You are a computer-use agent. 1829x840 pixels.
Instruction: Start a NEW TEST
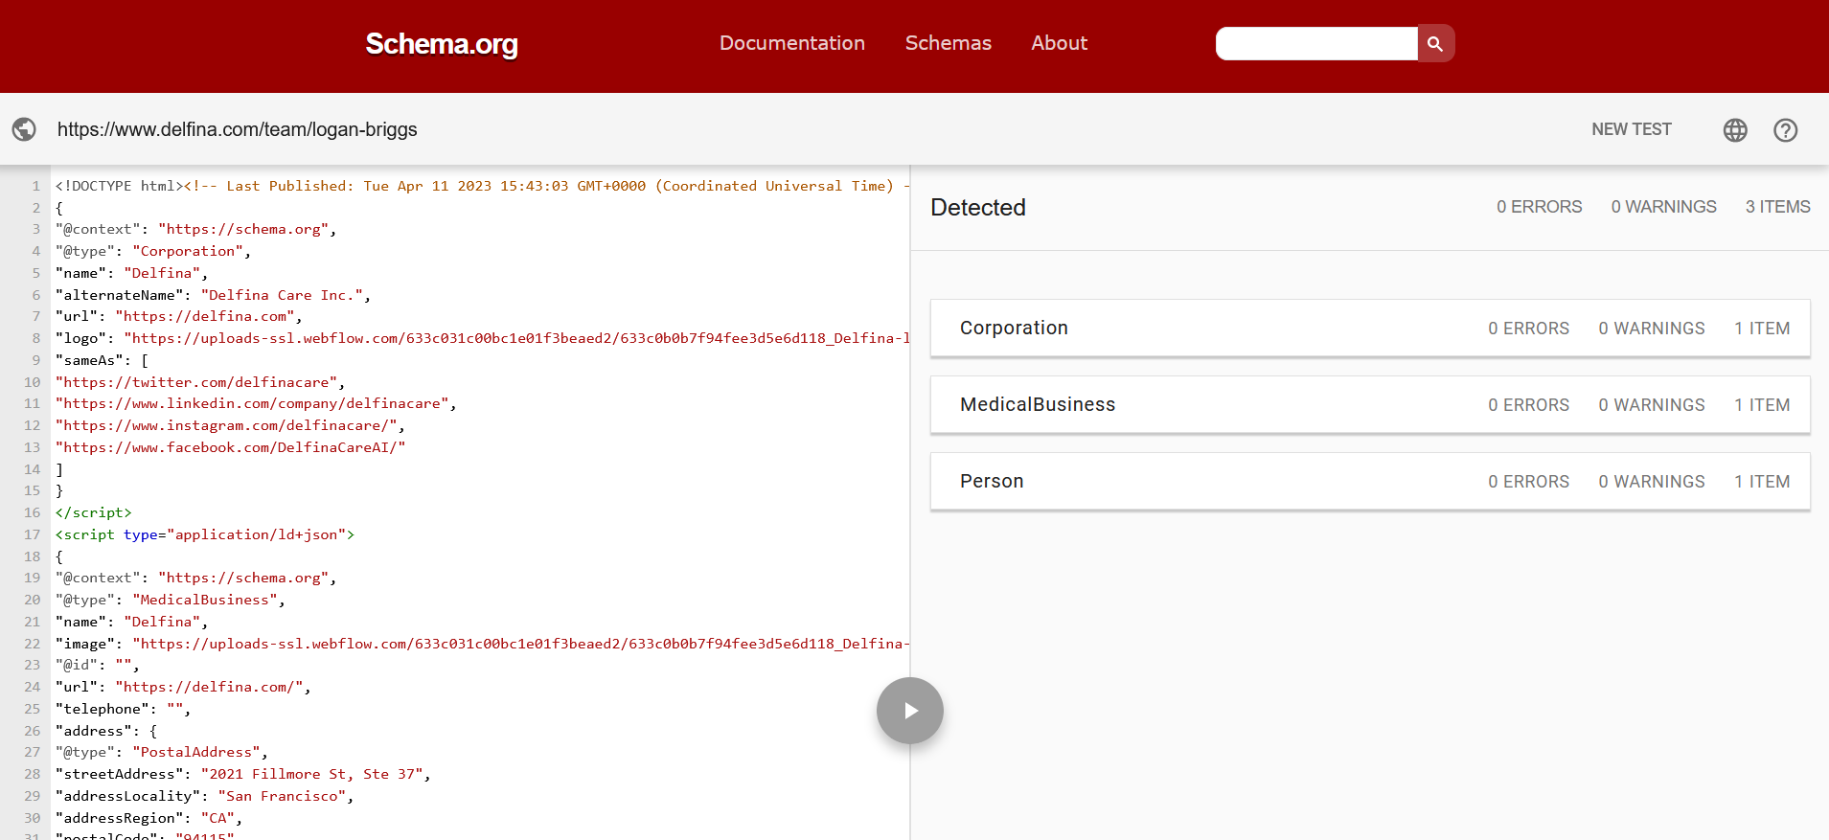[x=1632, y=129]
